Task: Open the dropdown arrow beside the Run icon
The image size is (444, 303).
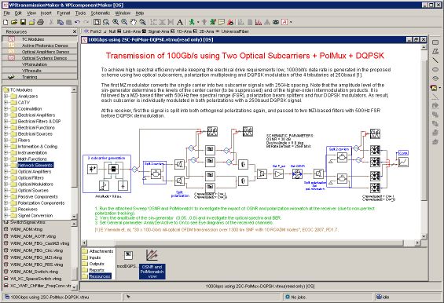Action: [198, 22]
